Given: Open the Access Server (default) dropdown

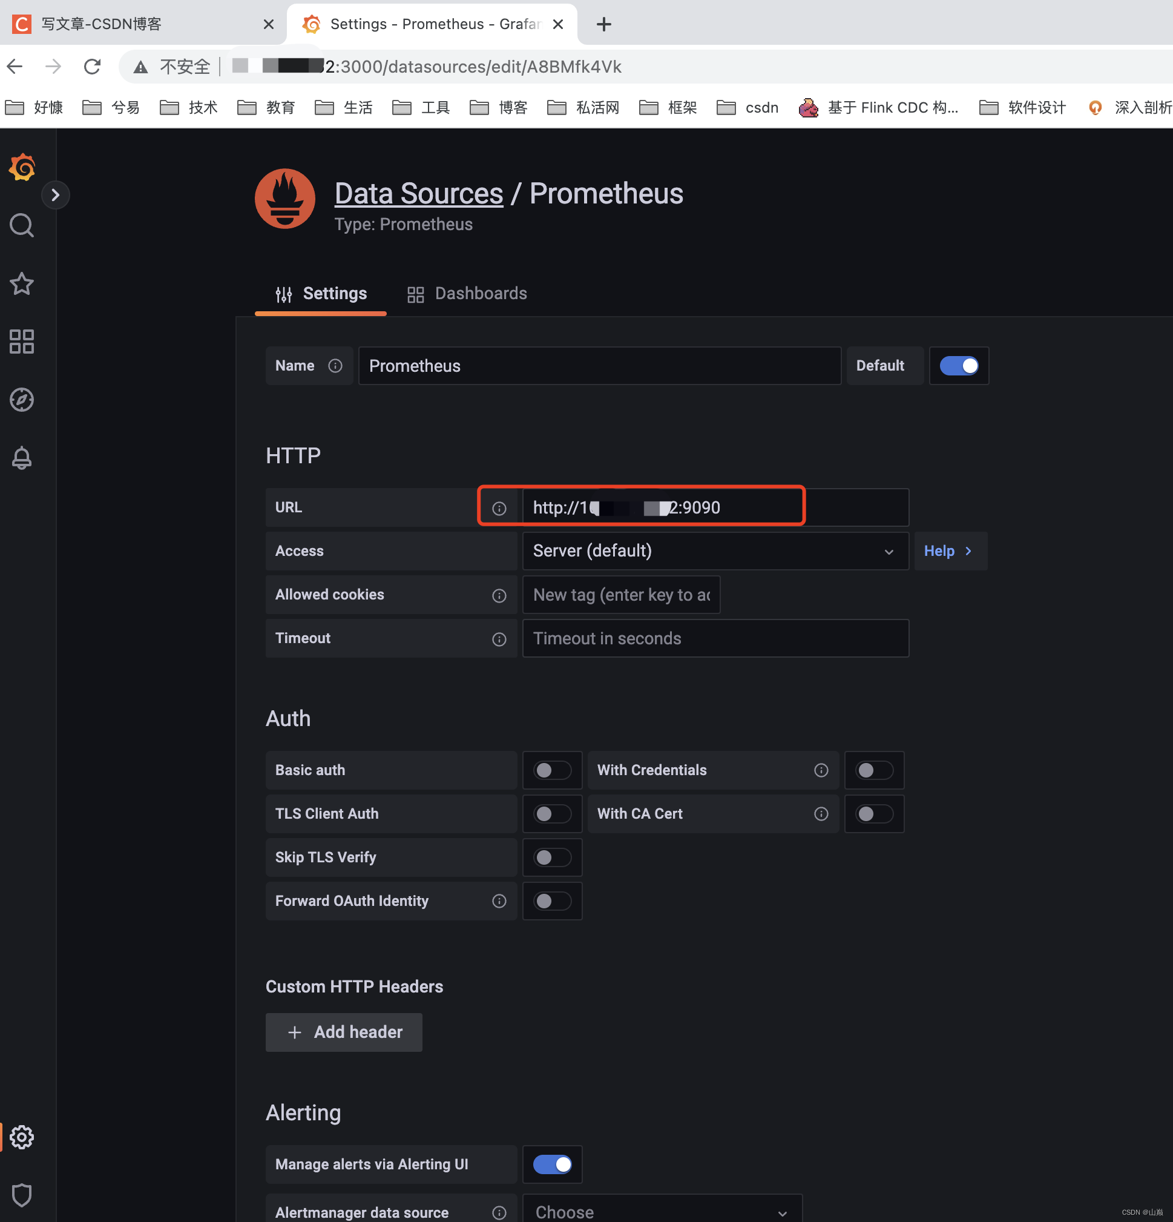Looking at the screenshot, I should point(715,551).
